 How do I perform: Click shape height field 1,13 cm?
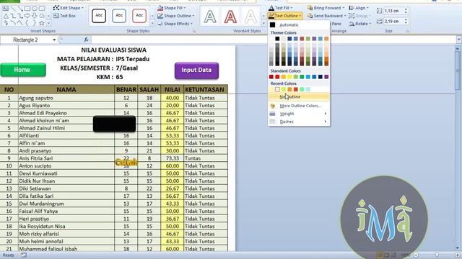coord(393,11)
